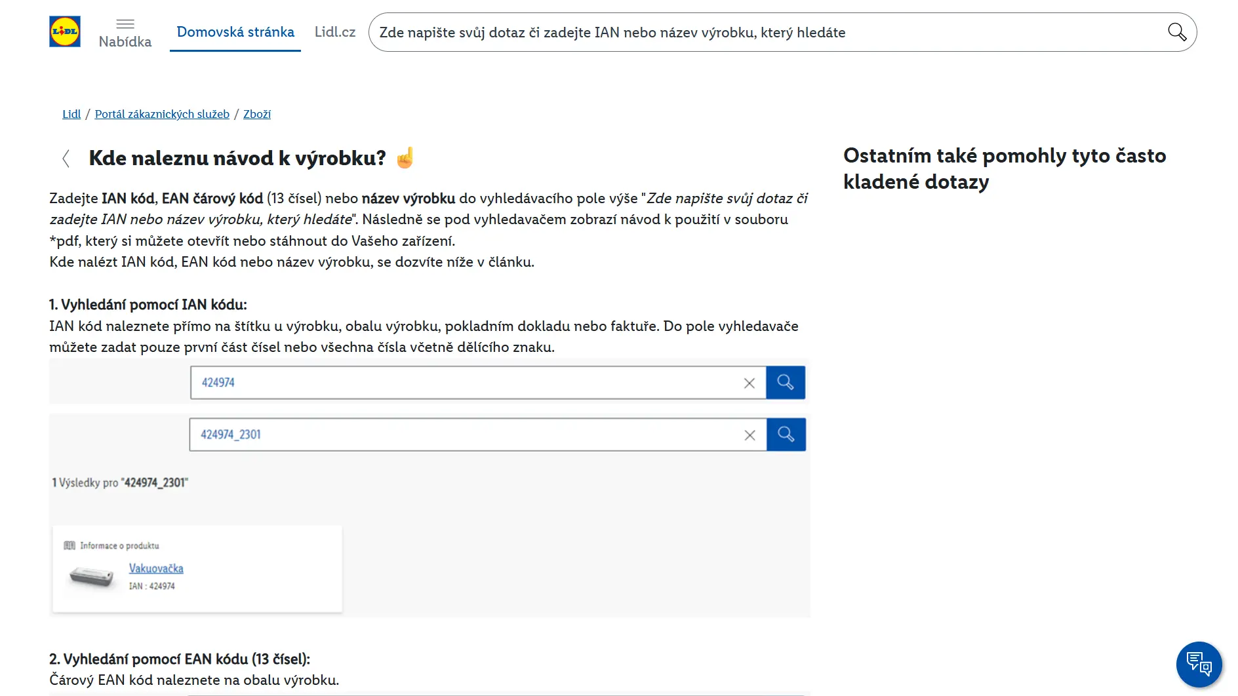Click the Informace o produktu book icon
This screenshot has width=1238, height=696.
coord(70,546)
